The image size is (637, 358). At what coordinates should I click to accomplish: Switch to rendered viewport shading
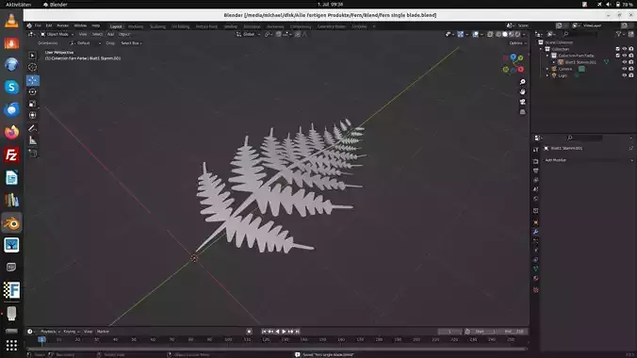click(517, 35)
